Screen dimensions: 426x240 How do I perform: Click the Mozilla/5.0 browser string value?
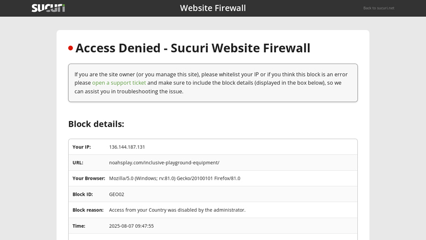[x=175, y=179]
